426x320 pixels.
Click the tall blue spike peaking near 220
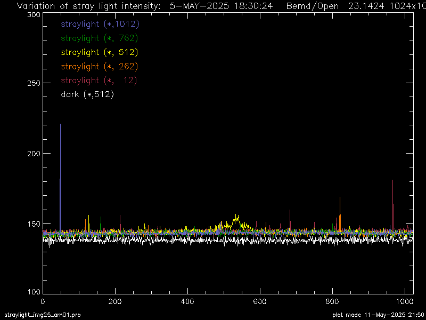(x=60, y=177)
